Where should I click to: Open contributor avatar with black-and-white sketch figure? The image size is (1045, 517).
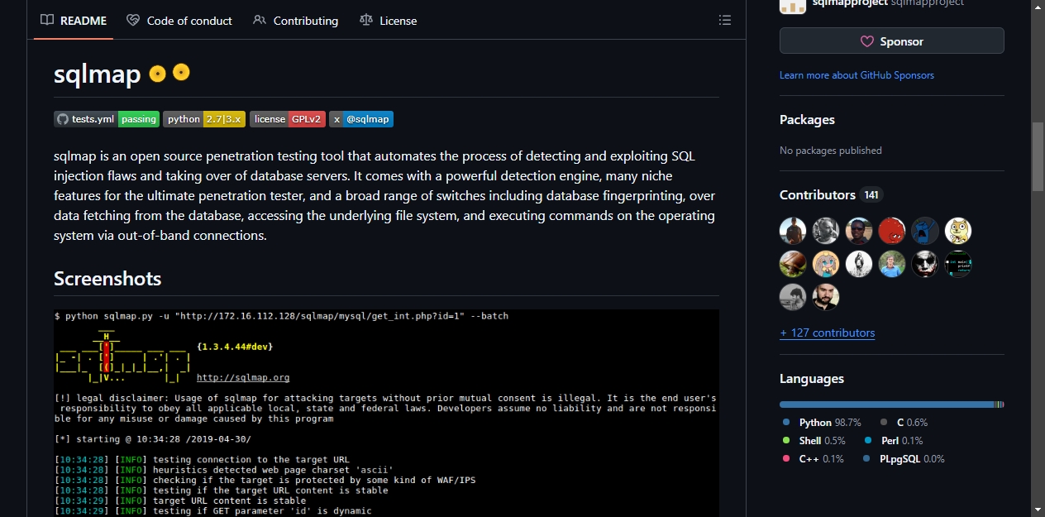click(x=859, y=264)
